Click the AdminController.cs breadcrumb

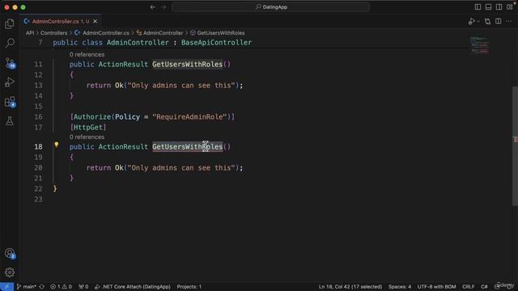pyautogui.click(x=102, y=33)
